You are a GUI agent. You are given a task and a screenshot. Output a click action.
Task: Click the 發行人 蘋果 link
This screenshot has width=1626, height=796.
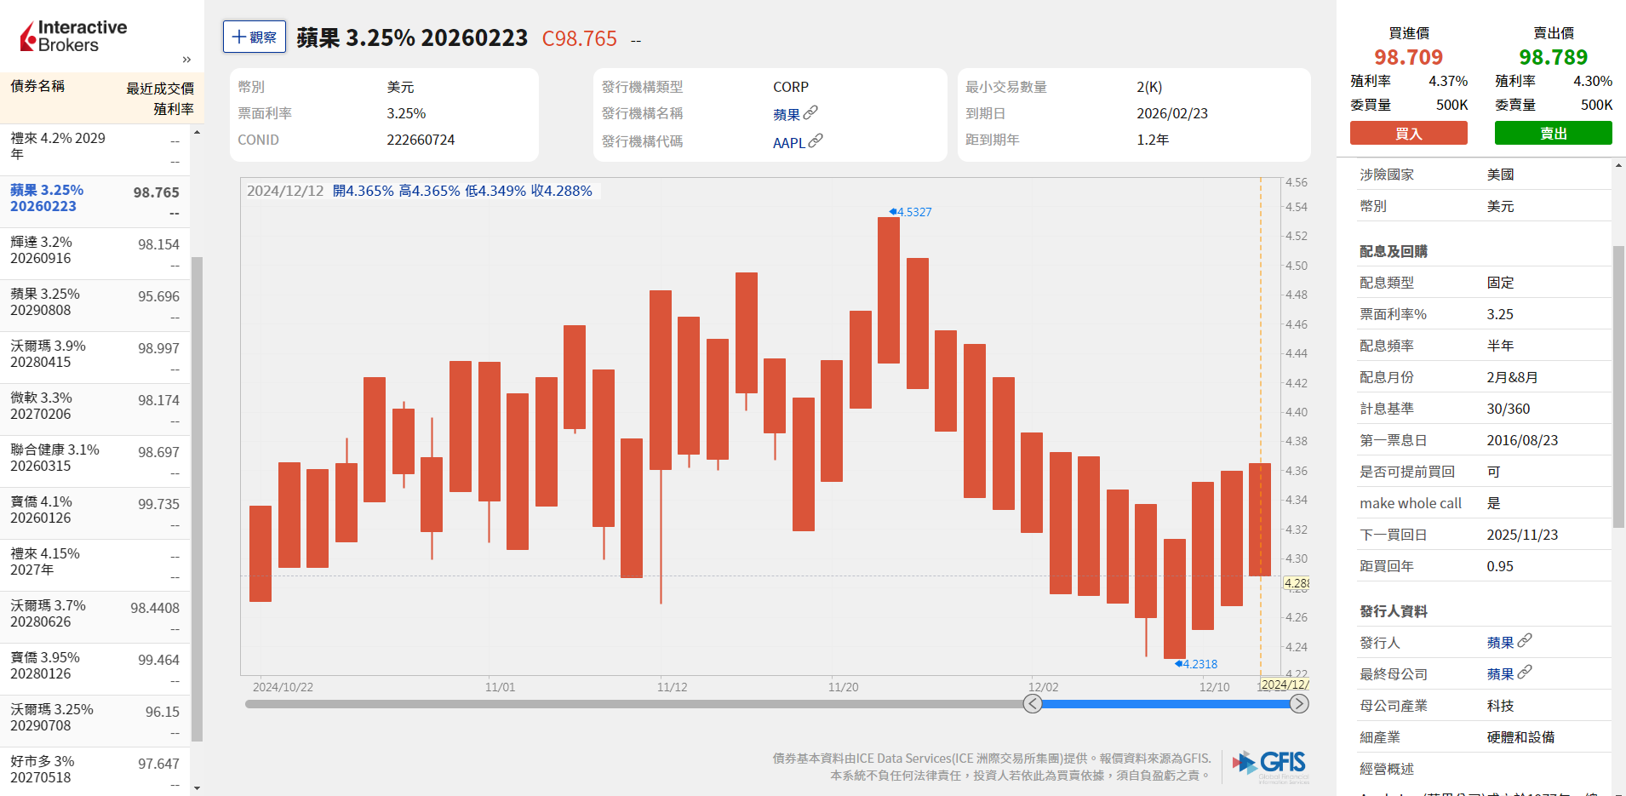[x=1501, y=643]
